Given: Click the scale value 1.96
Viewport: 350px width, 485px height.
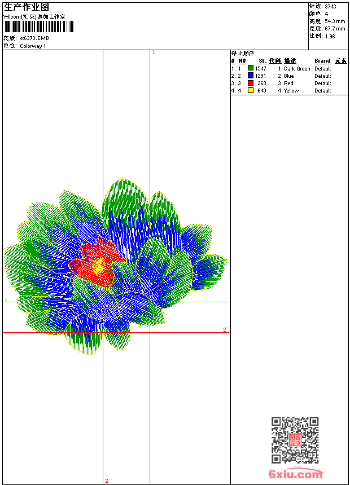Looking at the screenshot, I should tap(330, 36).
